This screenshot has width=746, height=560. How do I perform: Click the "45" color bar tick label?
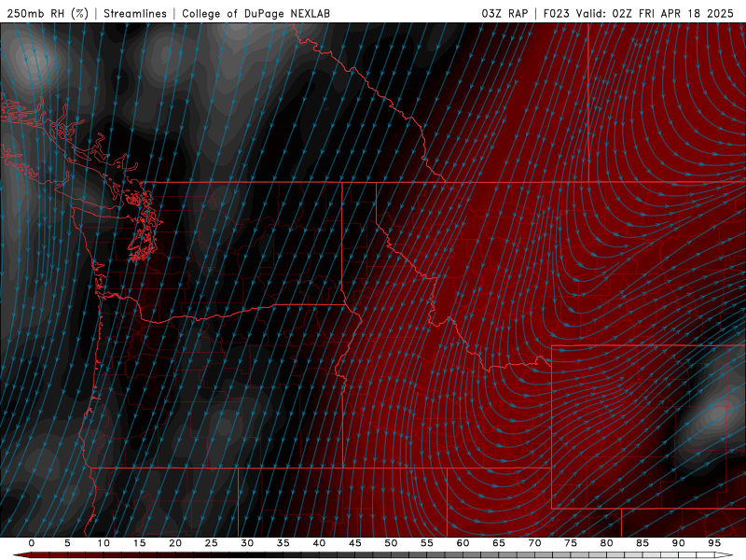click(x=355, y=543)
